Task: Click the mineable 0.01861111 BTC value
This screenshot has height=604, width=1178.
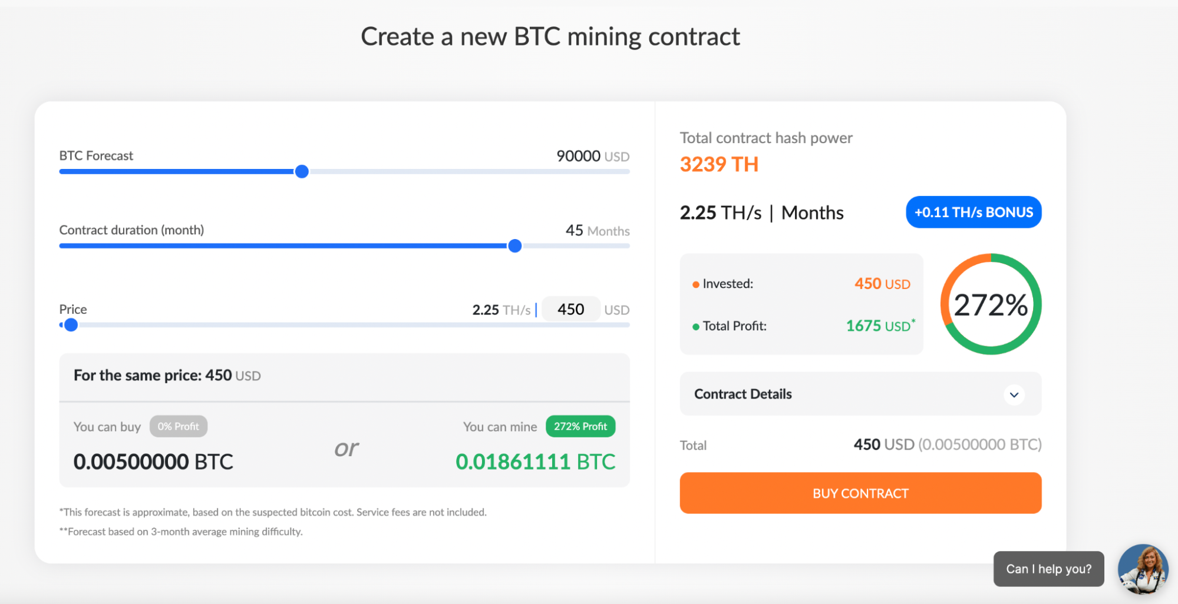Action: click(x=536, y=462)
